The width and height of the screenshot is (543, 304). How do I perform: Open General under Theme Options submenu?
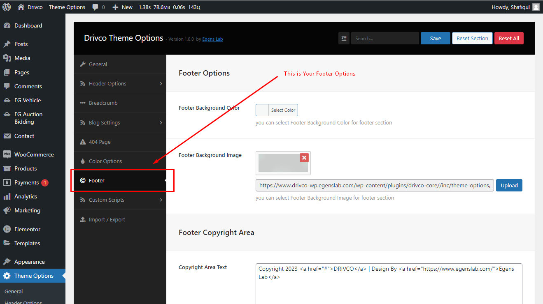click(14, 291)
